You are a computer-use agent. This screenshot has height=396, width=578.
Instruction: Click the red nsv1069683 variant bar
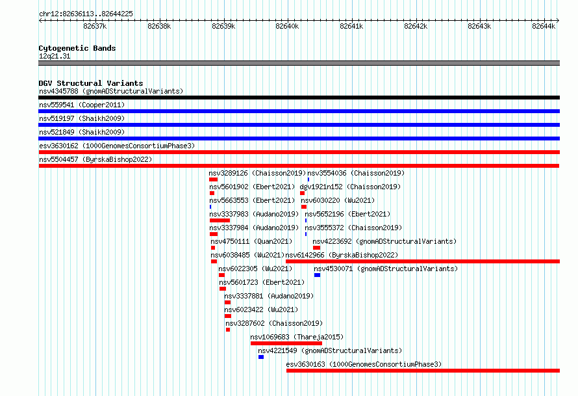pyautogui.click(x=286, y=343)
